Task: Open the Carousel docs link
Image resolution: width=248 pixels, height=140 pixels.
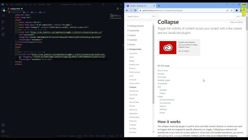Action: [133, 80]
